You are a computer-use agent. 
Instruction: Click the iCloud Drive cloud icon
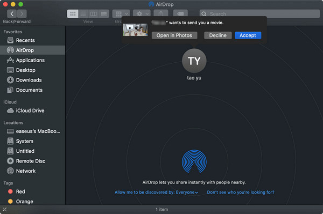point(10,110)
